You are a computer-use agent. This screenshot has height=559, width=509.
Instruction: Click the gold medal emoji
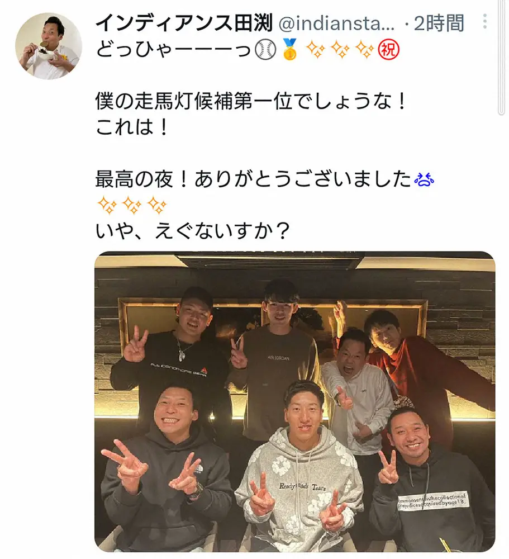pos(289,50)
